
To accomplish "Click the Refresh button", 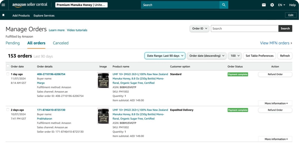I will [x=285, y=56].
